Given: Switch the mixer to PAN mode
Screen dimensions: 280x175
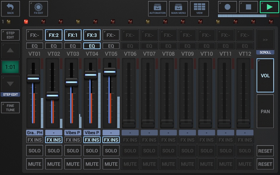Looking at the screenshot, I should [x=265, y=111].
